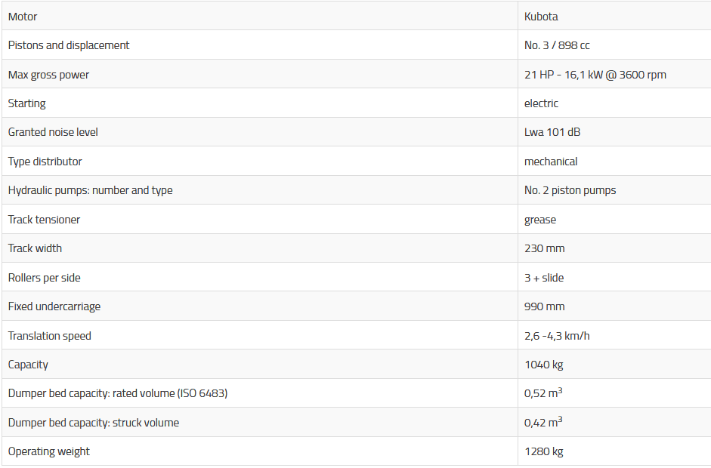Select the "990 mm" undercarriage value
Image resolution: width=711 pixels, height=468 pixels.
(544, 306)
